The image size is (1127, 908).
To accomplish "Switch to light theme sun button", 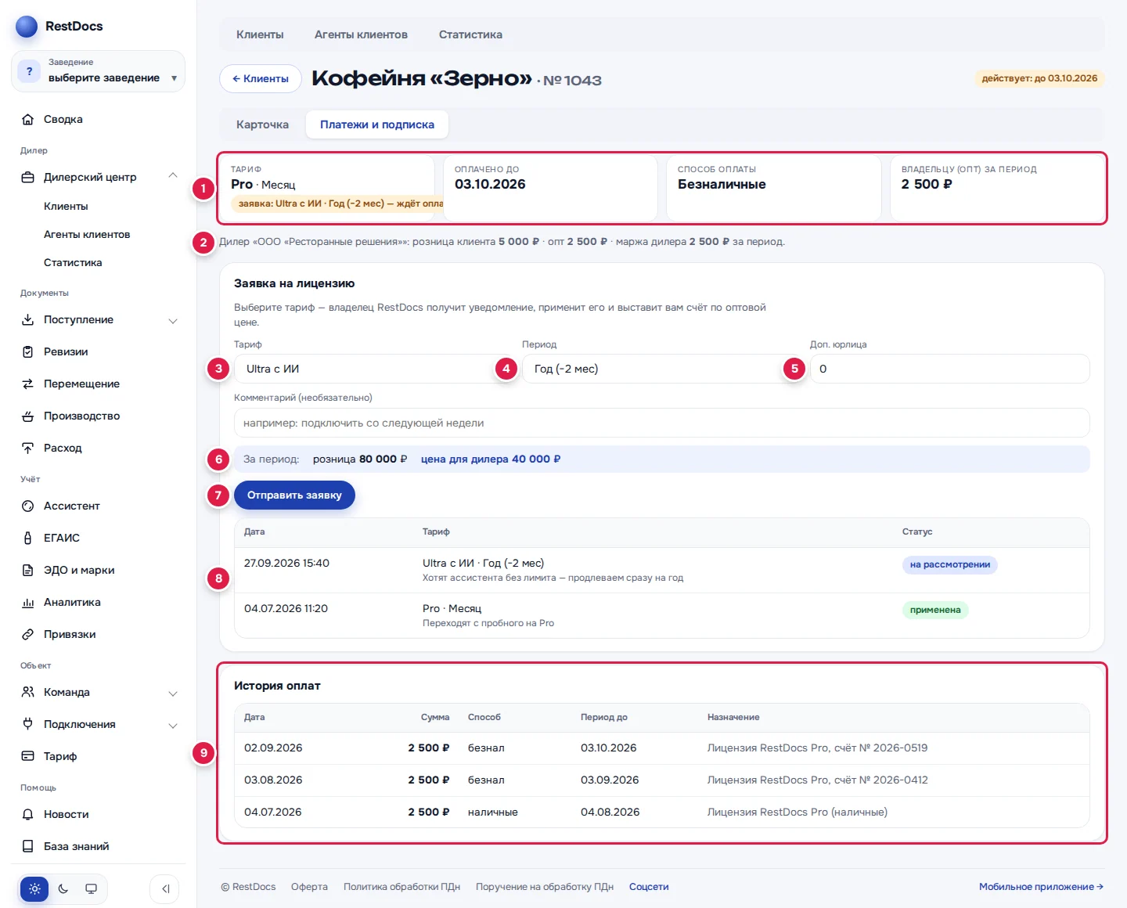I will coord(34,889).
